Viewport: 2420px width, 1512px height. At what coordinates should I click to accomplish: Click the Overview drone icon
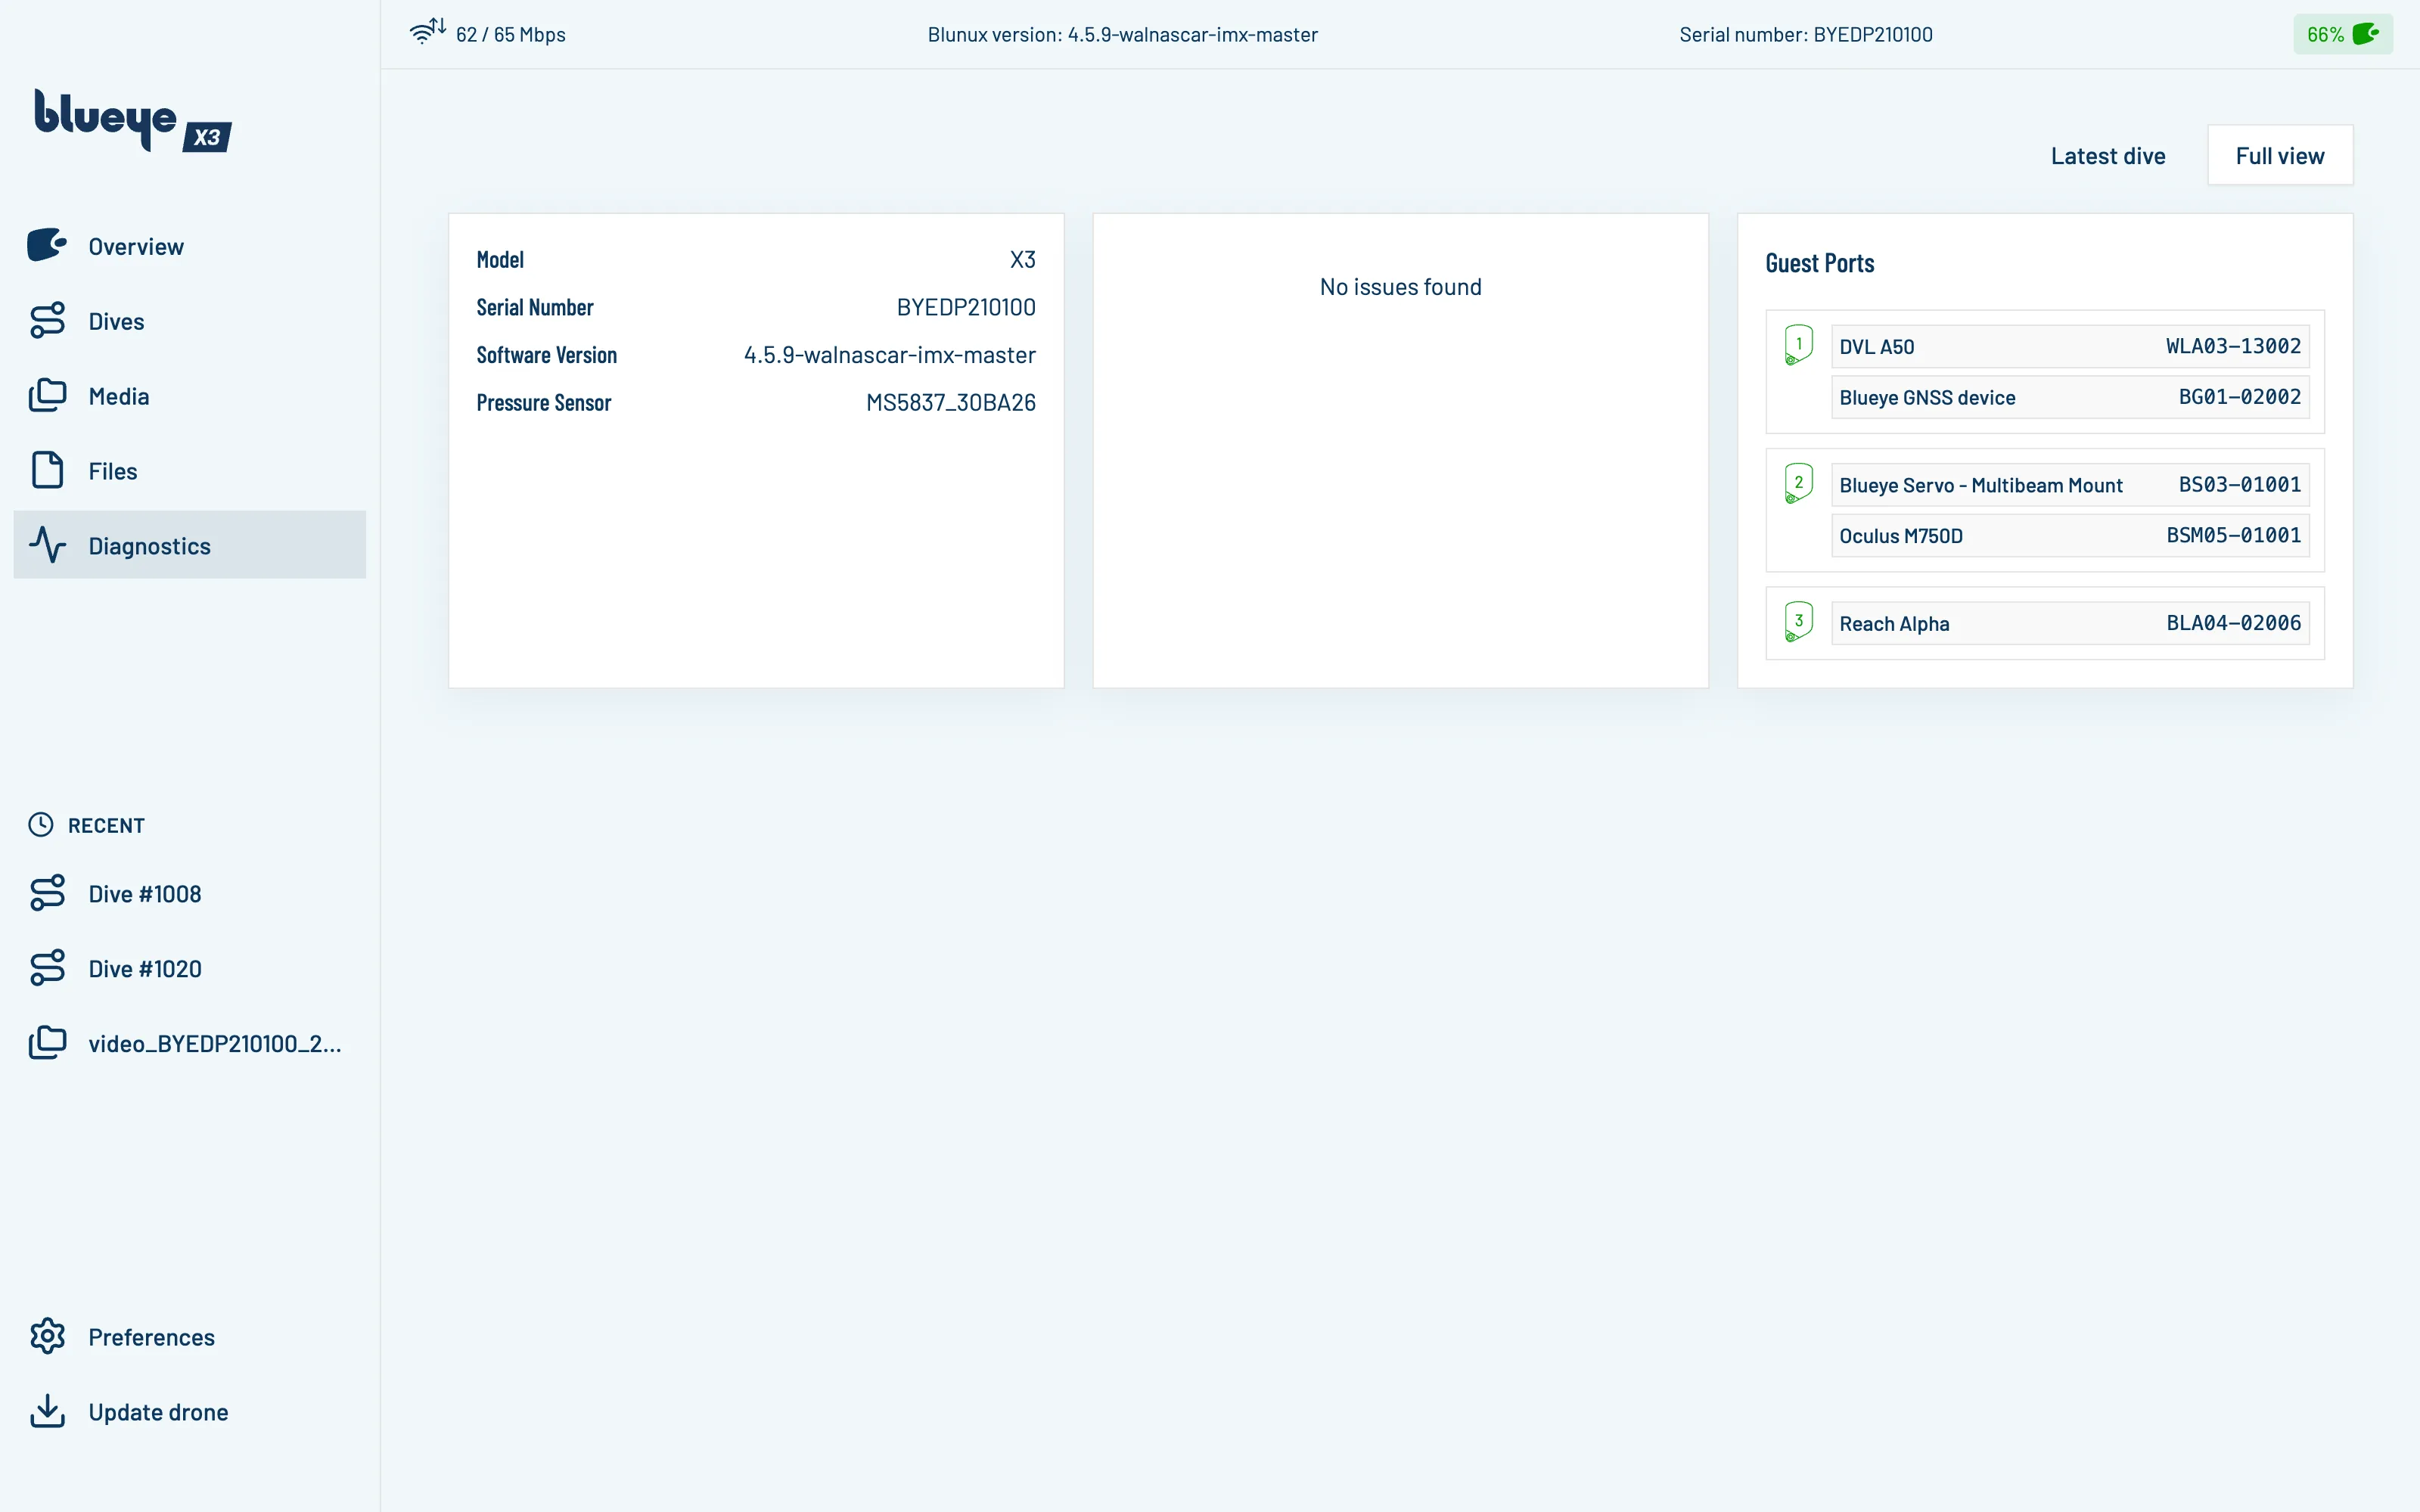pos(47,245)
